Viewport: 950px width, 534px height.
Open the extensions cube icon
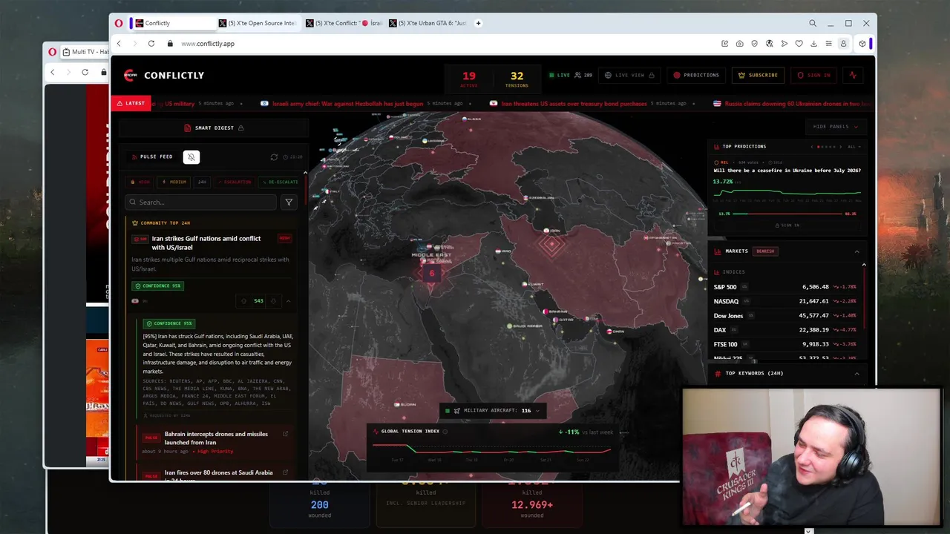862,44
